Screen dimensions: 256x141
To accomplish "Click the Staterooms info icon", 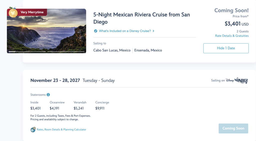I will tap(48, 95).
